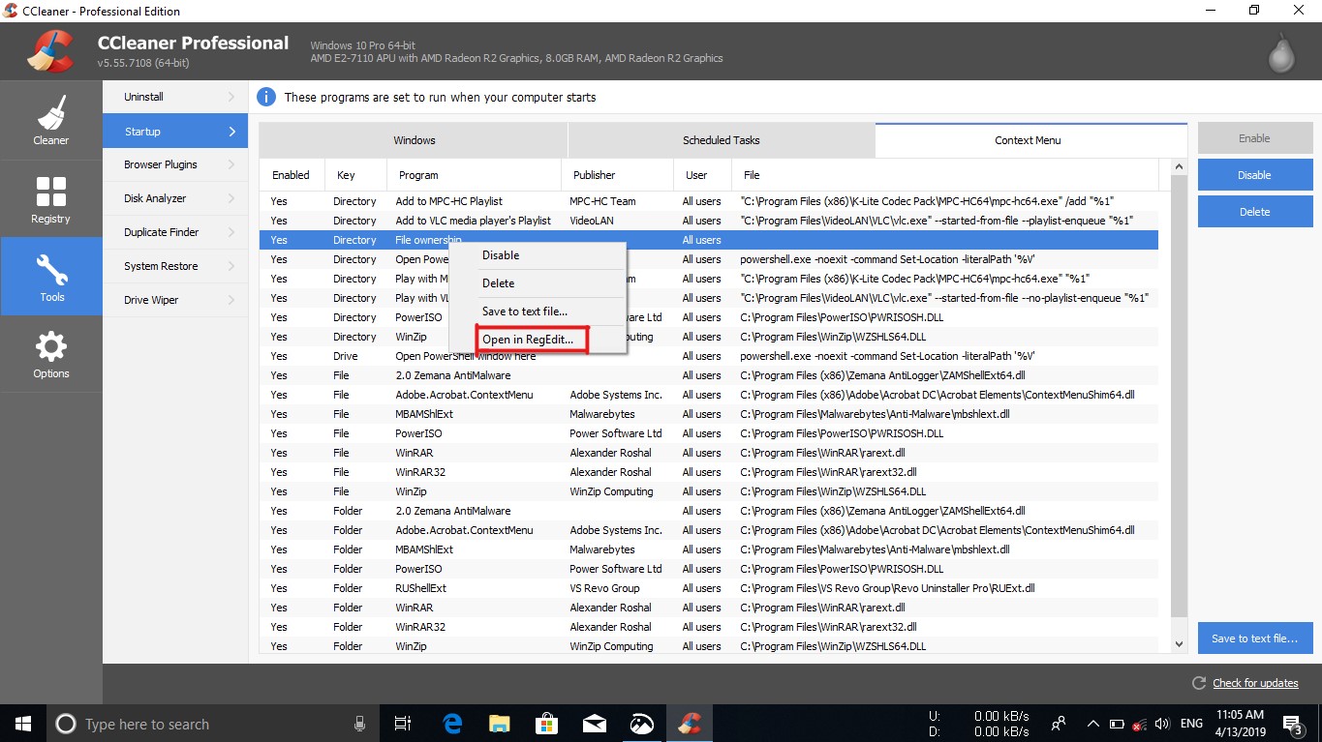Sort the list by the Key column
The image size is (1322, 742).
[x=354, y=175]
